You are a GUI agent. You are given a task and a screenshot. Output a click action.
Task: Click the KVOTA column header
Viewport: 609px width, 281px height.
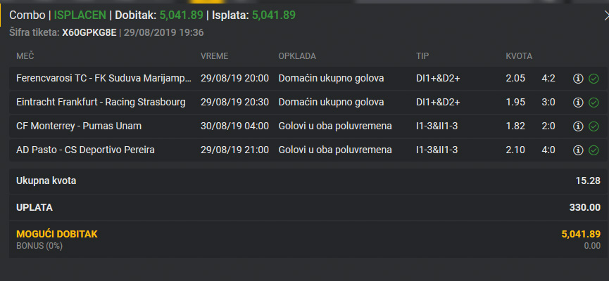(x=519, y=56)
